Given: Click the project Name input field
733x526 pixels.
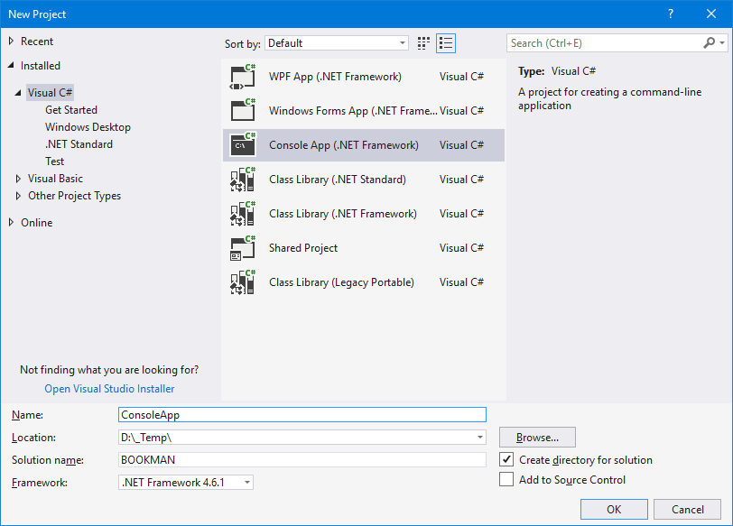Looking at the screenshot, I should [x=302, y=415].
